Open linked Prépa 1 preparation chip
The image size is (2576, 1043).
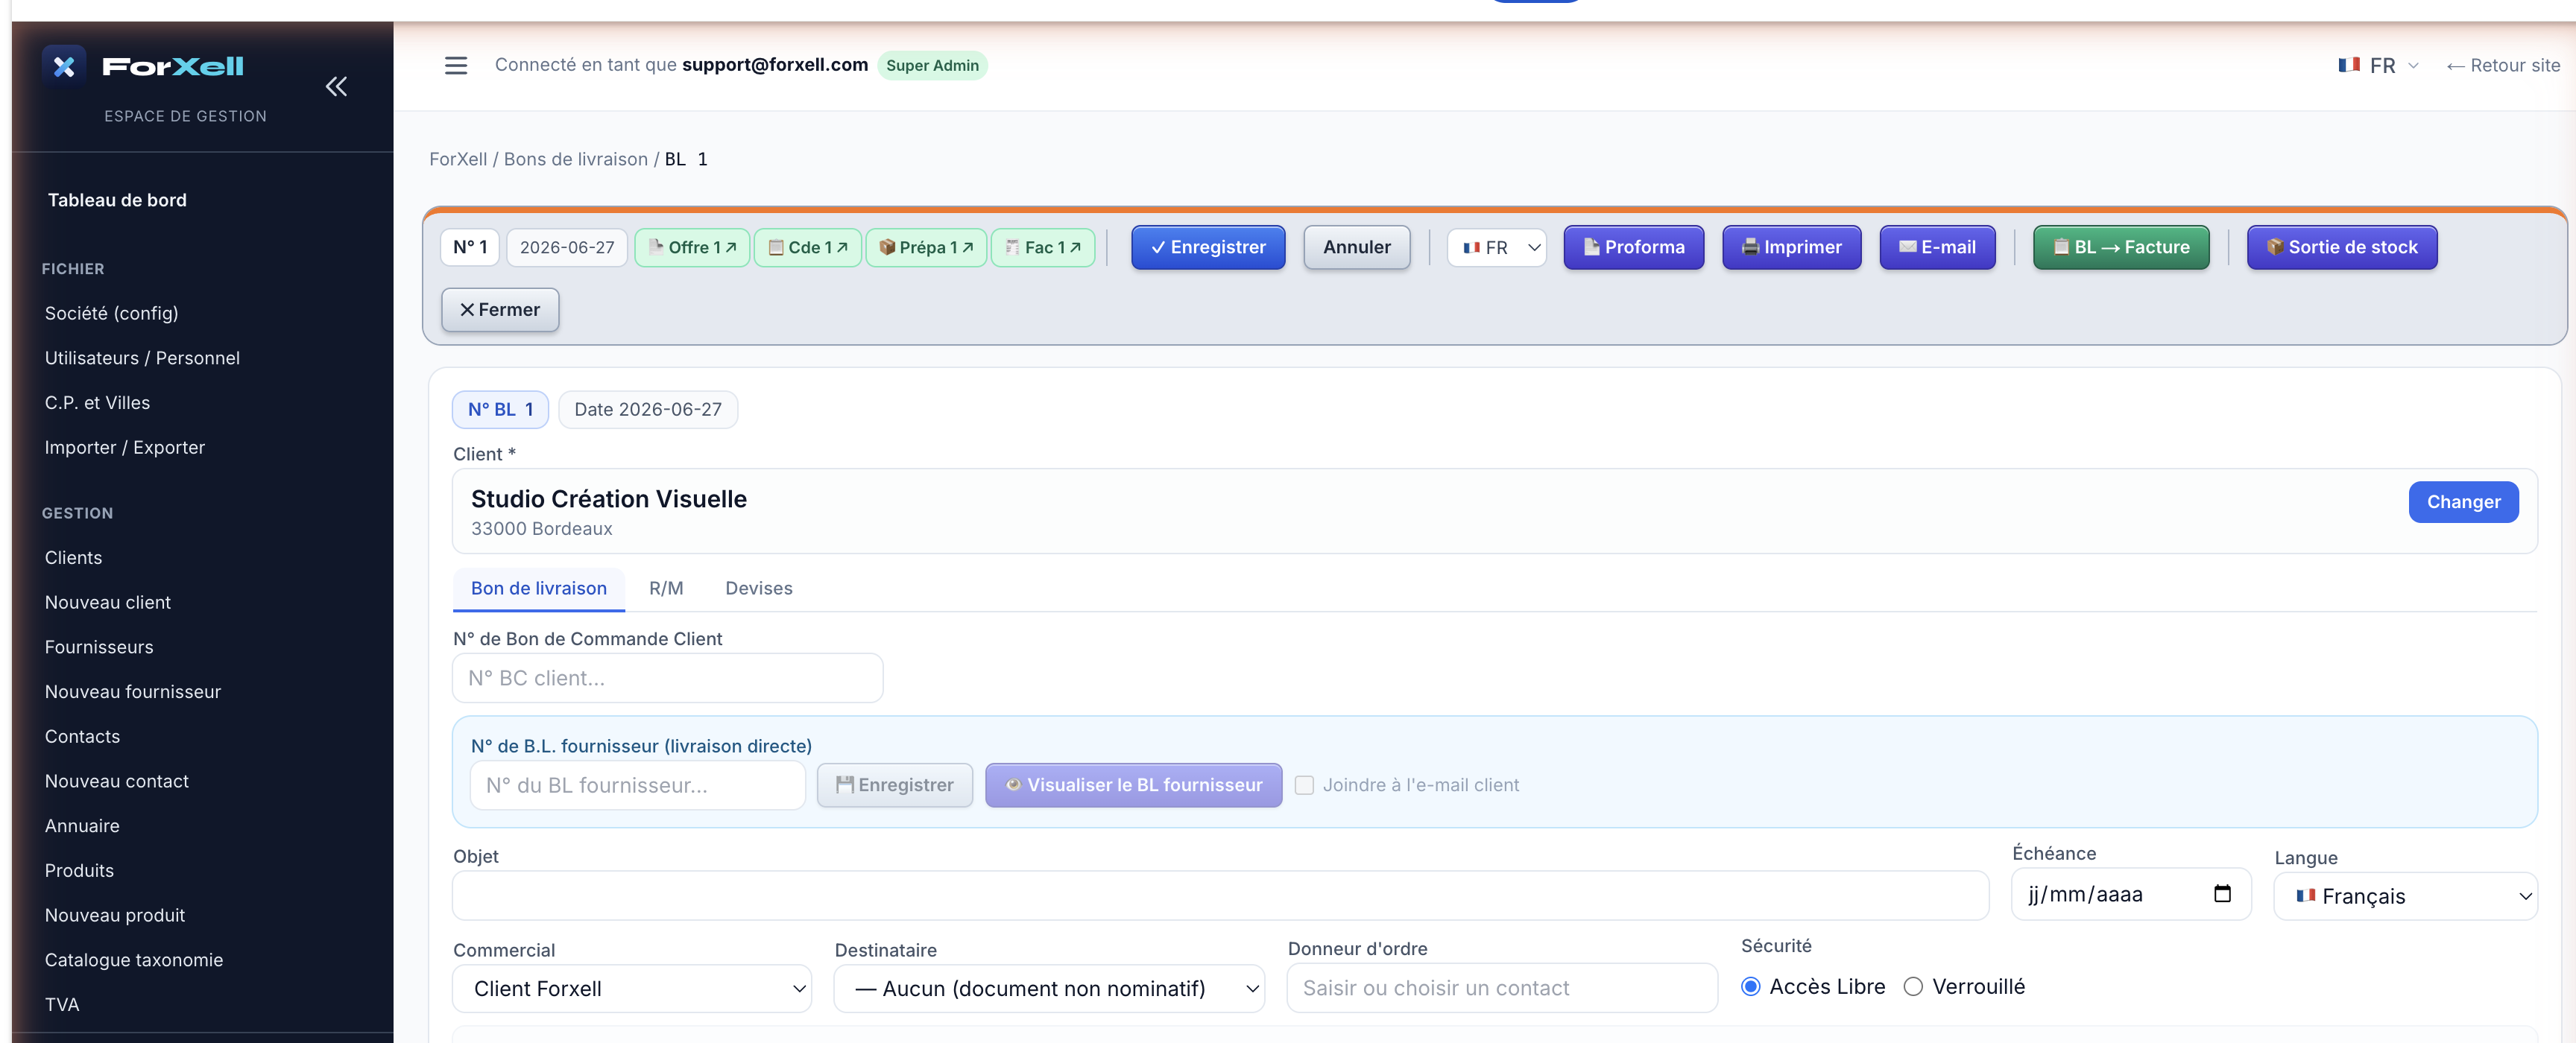pyautogui.click(x=926, y=248)
